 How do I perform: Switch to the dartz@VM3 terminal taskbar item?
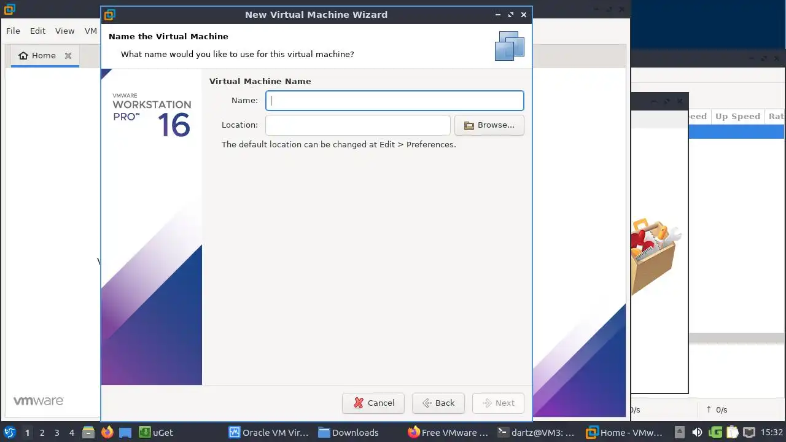click(x=535, y=433)
